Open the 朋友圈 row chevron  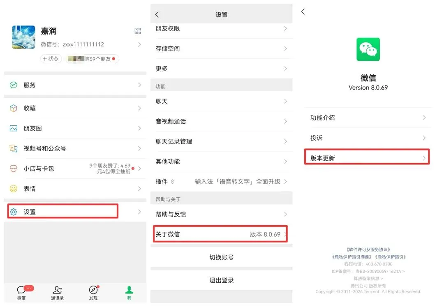(139, 128)
